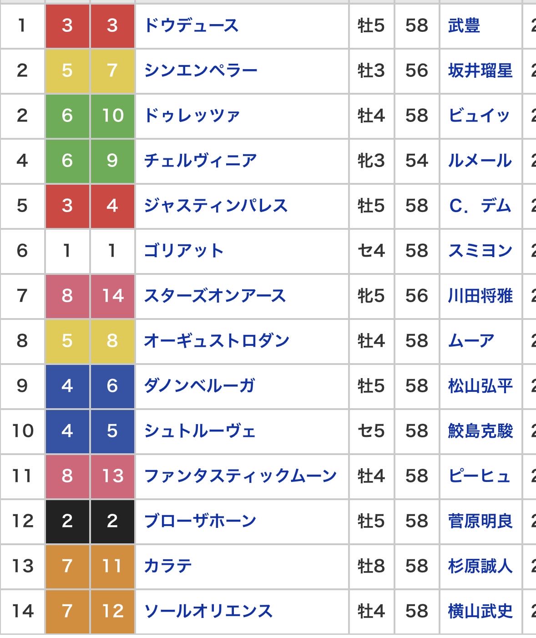Open チェルヴィニア horse page
The width and height of the screenshot is (536, 638).
pos(201,161)
